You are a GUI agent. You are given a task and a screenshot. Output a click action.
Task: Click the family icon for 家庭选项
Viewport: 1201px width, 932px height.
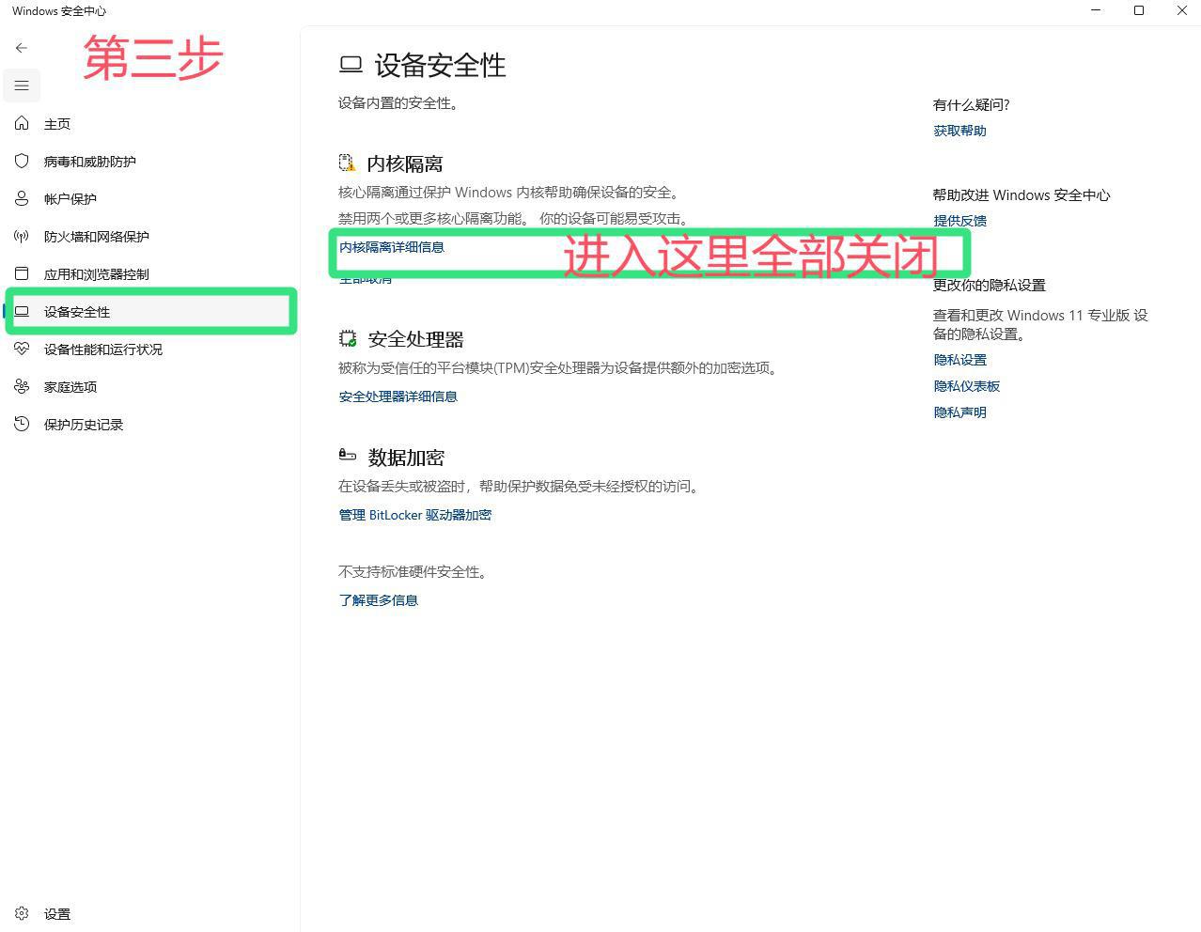coord(22,386)
